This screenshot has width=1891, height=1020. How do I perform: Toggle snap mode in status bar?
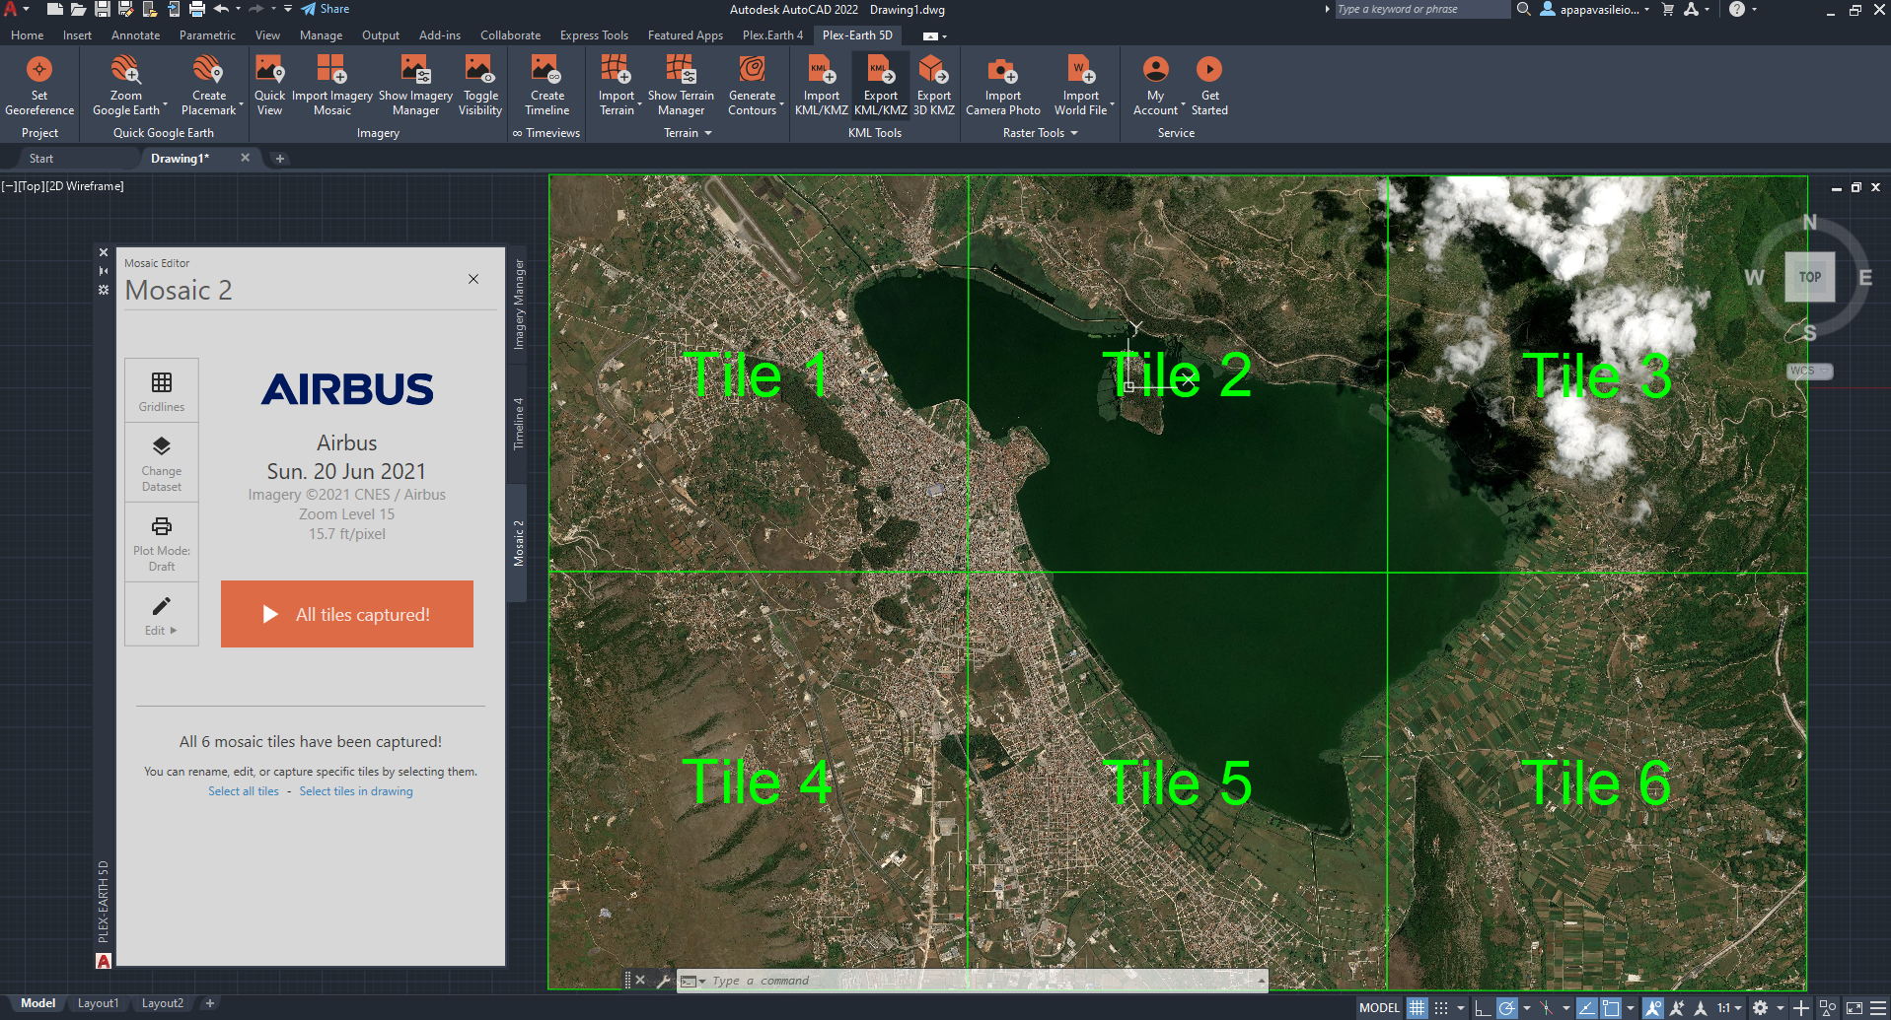point(1441,1007)
